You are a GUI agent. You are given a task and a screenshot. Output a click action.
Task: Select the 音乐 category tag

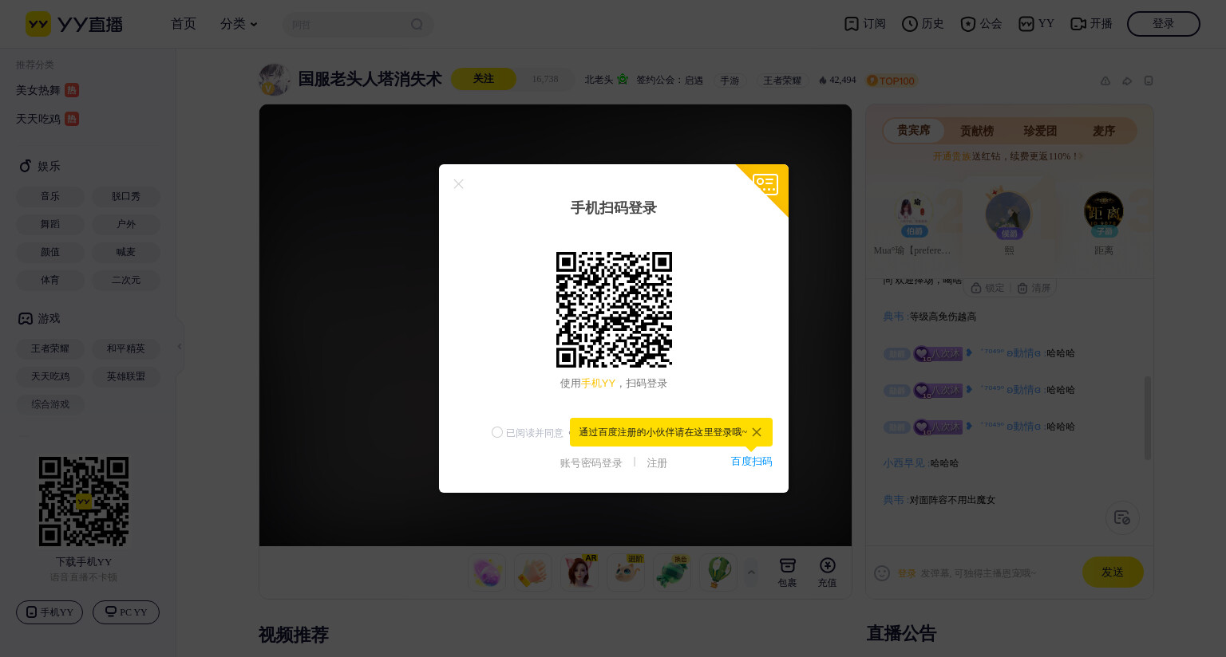click(x=50, y=196)
